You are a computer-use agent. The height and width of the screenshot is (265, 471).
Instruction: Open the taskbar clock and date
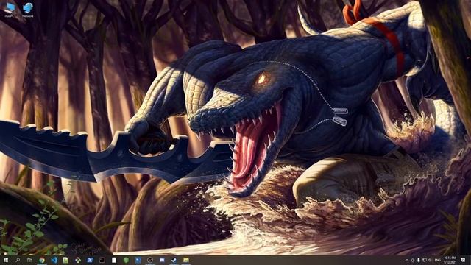(450, 260)
